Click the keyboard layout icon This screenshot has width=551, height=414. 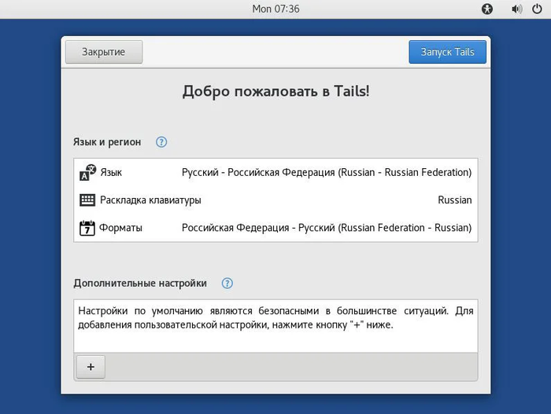(87, 200)
